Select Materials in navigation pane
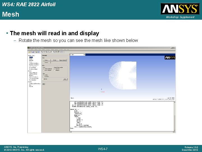 pyautogui.click(x=31, y=60)
